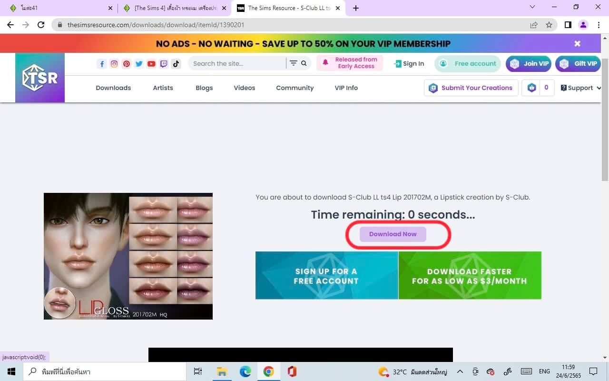The width and height of the screenshot is (609, 381).
Task: Open the YouTube social icon
Action: coord(151,64)
